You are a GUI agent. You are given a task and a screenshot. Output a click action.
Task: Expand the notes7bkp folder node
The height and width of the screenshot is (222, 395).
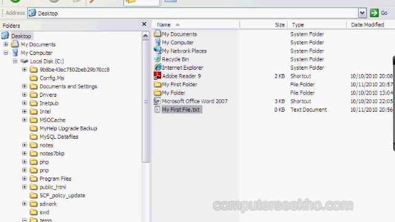25,154
